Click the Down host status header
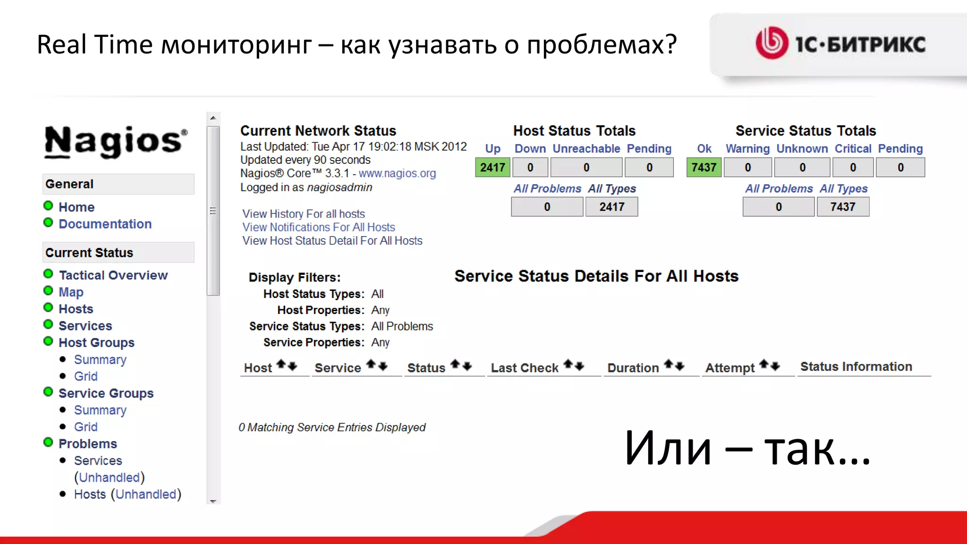 [530, 149]
